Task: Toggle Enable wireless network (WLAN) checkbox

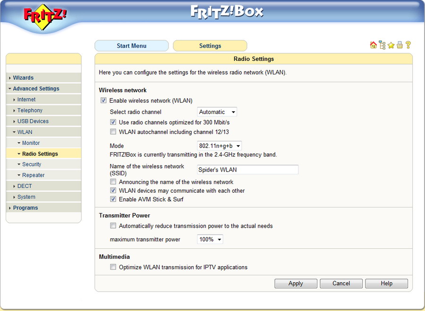Action: click(x=103, y=100)
